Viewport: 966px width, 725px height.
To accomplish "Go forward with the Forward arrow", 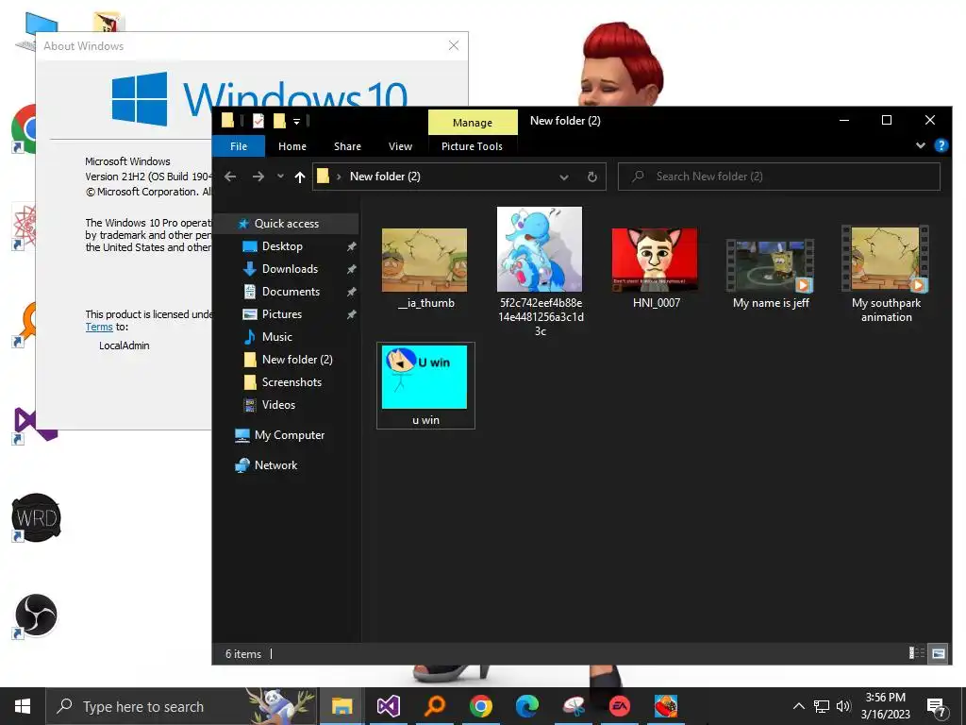I will pos(258,177).
